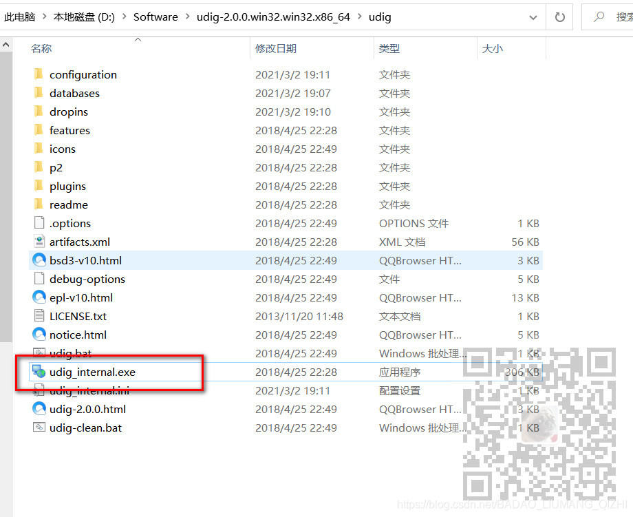Viewport: 633px width, 517px height.
Task: Expand chevron after 本地磁盘 (D:) in path
Action: [x=124, y=17]
